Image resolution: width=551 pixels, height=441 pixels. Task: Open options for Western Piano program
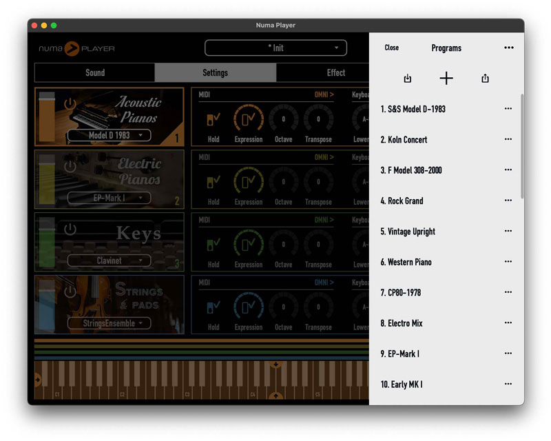pos(508,262)
